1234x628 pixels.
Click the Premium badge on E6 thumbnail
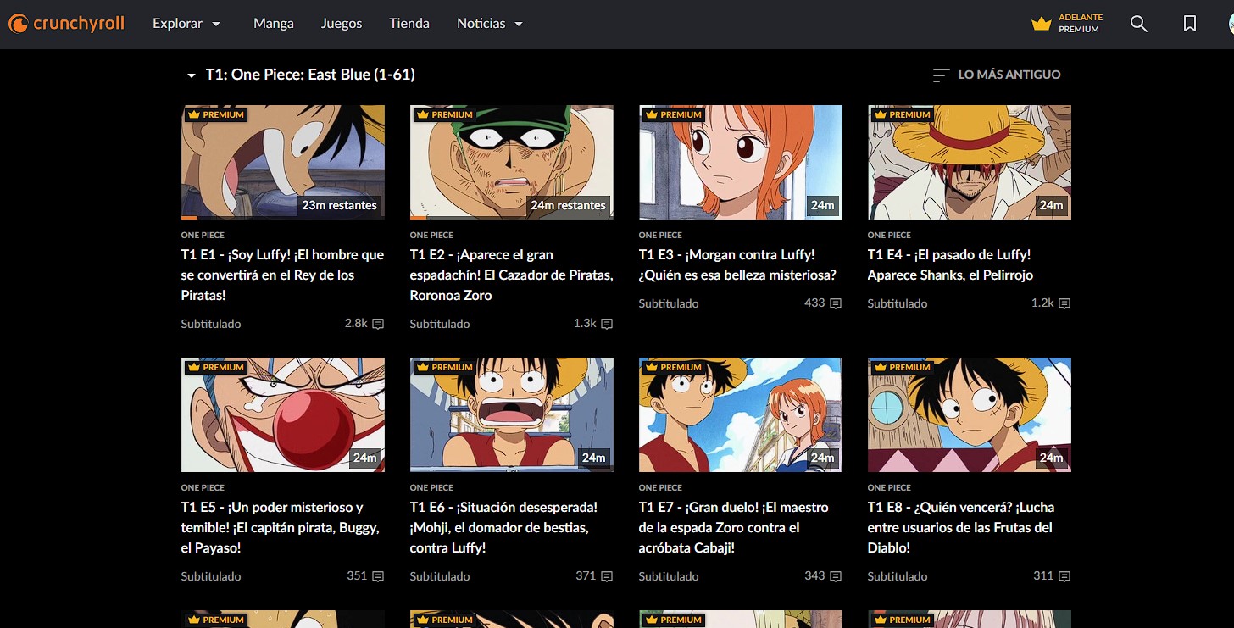point(444,367)
